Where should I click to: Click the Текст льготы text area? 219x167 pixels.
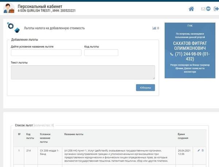pos(83,72)
